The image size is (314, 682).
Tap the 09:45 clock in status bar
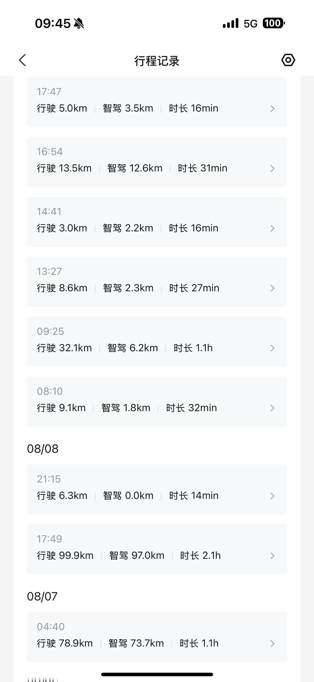[x=53, y=23]
